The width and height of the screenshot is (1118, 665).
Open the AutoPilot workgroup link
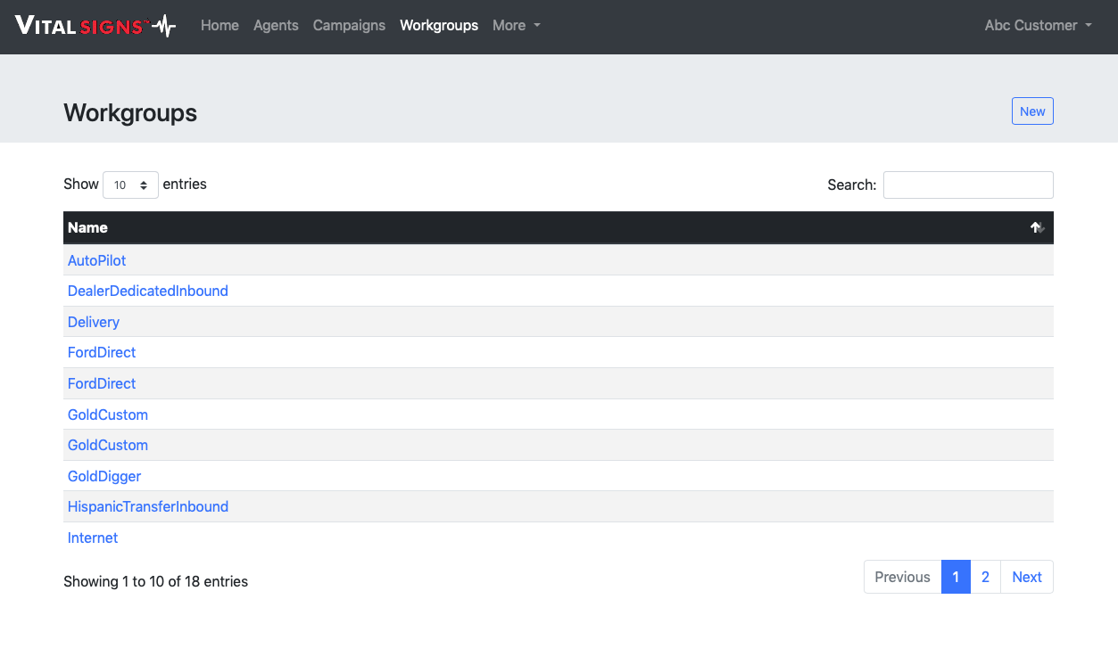click(97, 260)
